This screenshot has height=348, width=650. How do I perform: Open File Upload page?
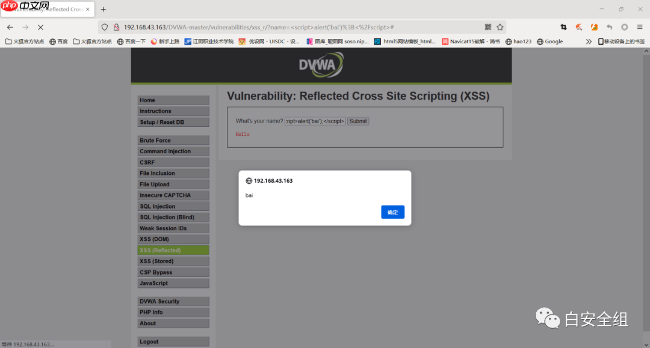point(173,184)
